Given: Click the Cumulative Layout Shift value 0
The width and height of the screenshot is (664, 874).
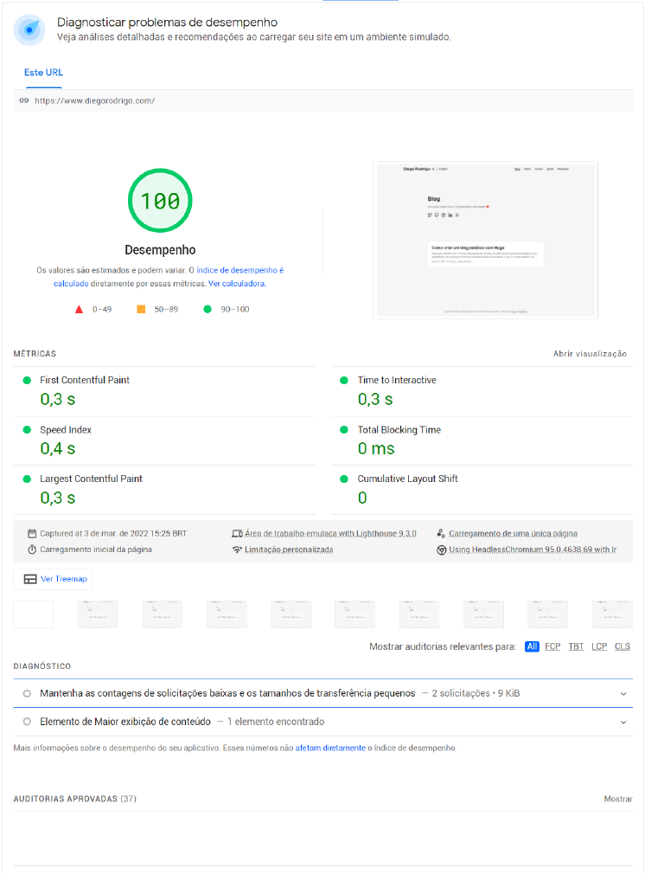Looking at the screenshot, I should (x=362, y=498).
